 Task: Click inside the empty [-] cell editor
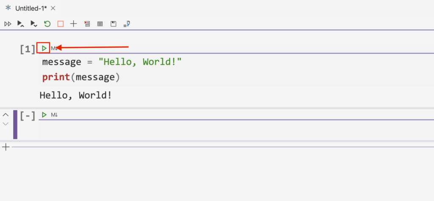point(236,129)
